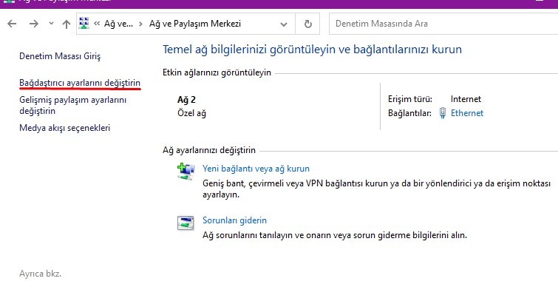The width and height of the screenshot is (558, 281).
Task: Go back with the left arrow button
Action: tap(12, 24)
